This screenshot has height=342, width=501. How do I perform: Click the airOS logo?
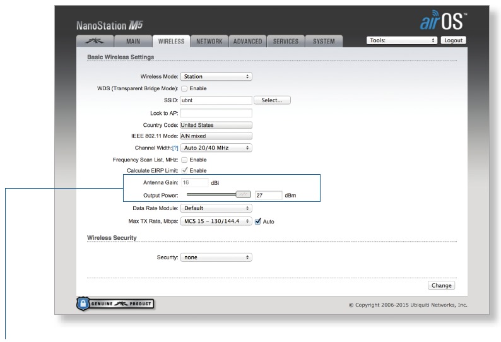point(441,22)
